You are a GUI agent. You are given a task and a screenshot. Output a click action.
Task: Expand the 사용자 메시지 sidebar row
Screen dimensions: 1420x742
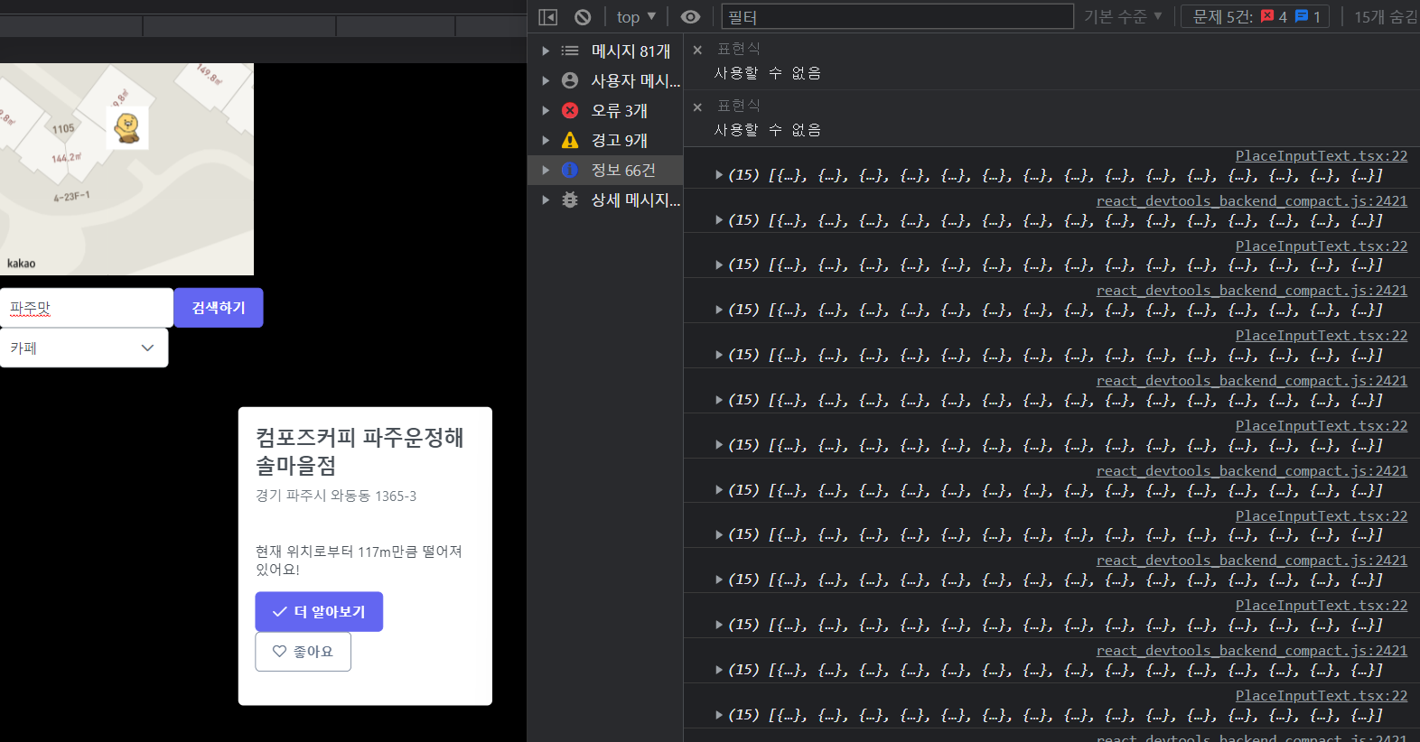click(546, 81)
